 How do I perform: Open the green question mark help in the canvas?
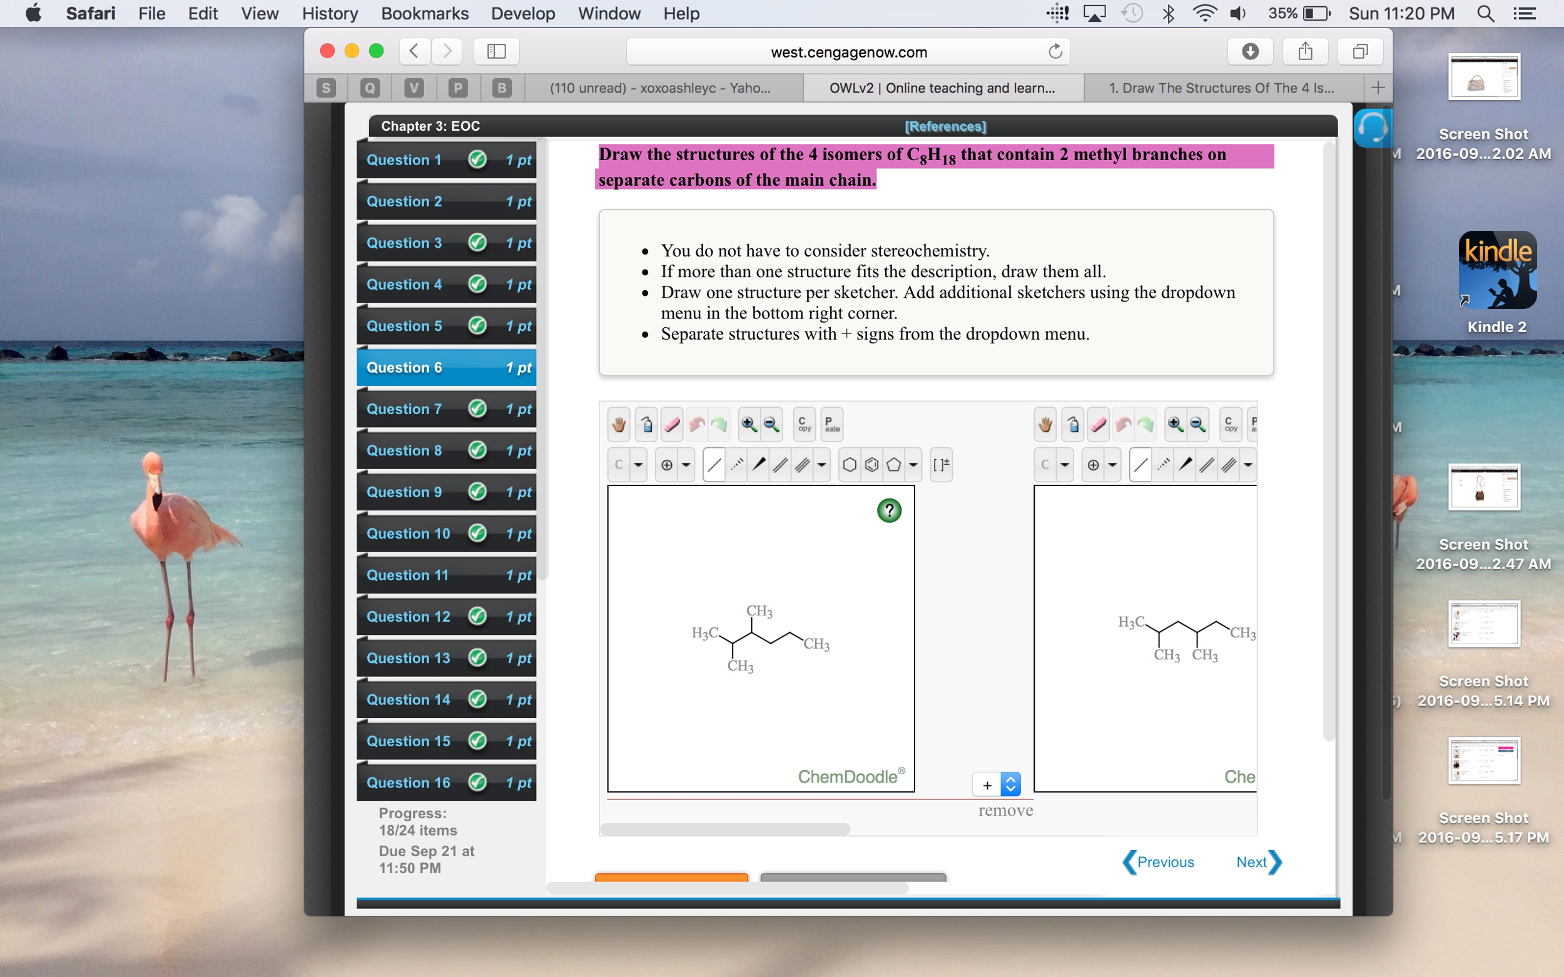[x=889, y=510]
